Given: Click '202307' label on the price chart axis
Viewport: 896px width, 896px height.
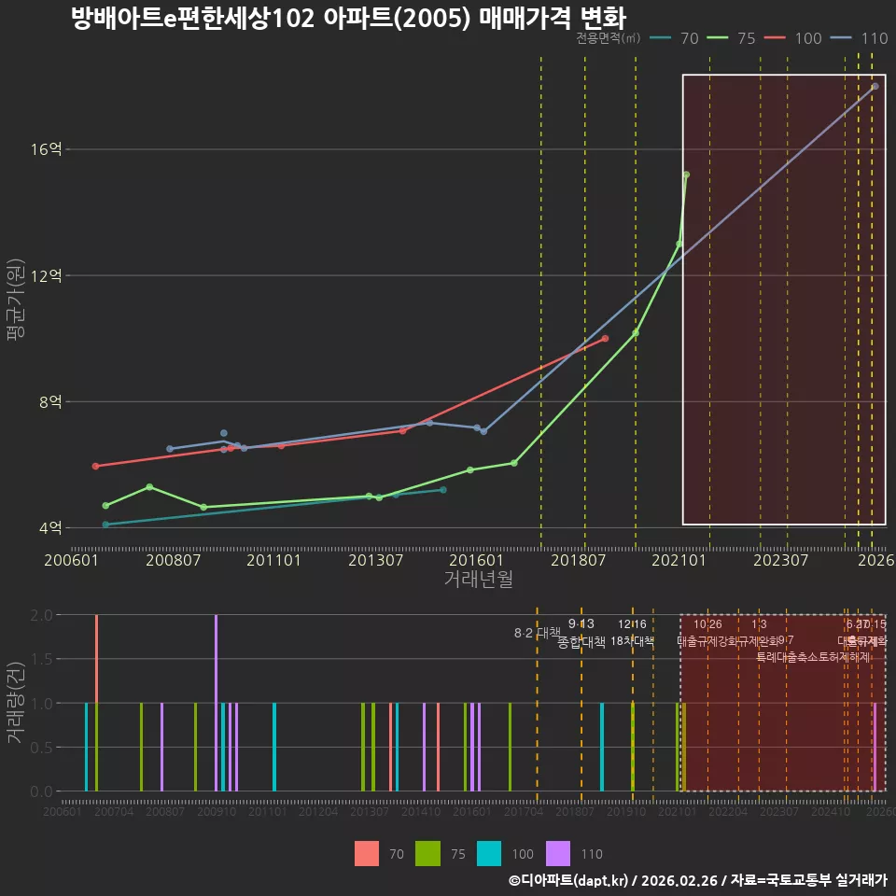Looking at the screenshot, I should (780, 560).
